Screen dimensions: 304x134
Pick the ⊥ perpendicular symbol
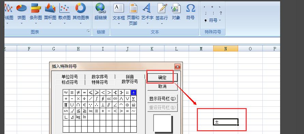[x=103, y=105]
